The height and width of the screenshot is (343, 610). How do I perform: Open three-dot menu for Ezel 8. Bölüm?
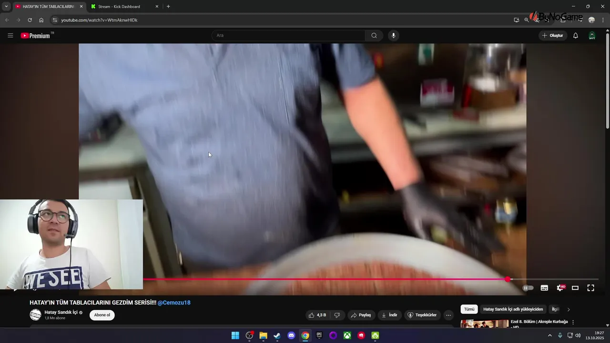point(573,323)
